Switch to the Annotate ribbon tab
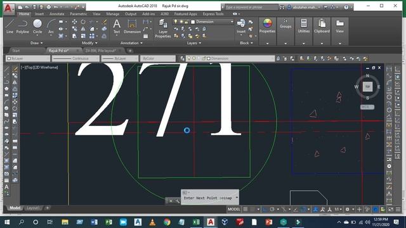The width and height of the screenshot is (406, 228). pos(56,14)
